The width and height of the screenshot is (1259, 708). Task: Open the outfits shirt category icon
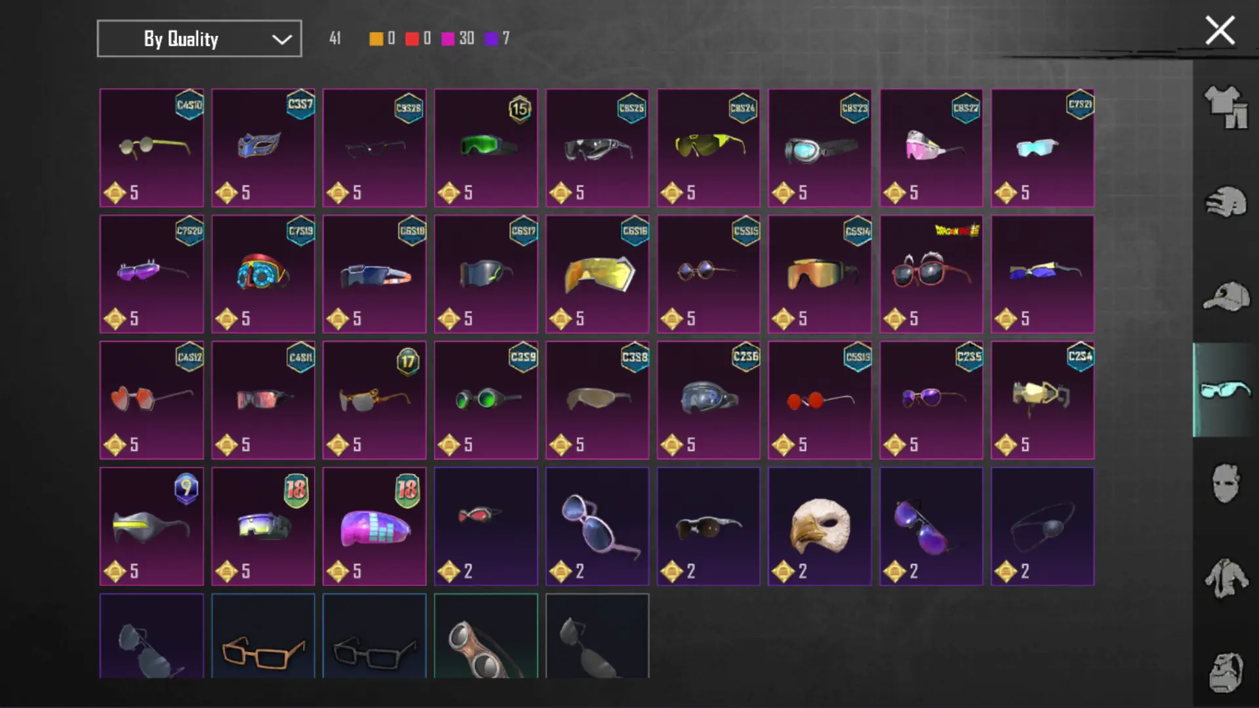pos(1225,107)
